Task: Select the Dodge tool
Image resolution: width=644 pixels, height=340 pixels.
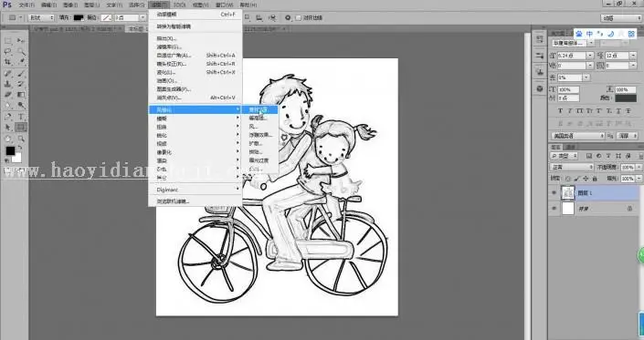Action: pos(21,105)
